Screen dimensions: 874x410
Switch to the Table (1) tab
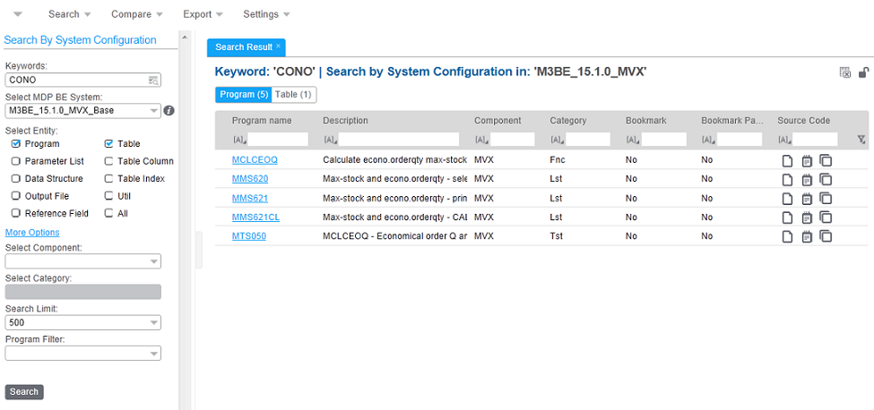tap(293, 94)
